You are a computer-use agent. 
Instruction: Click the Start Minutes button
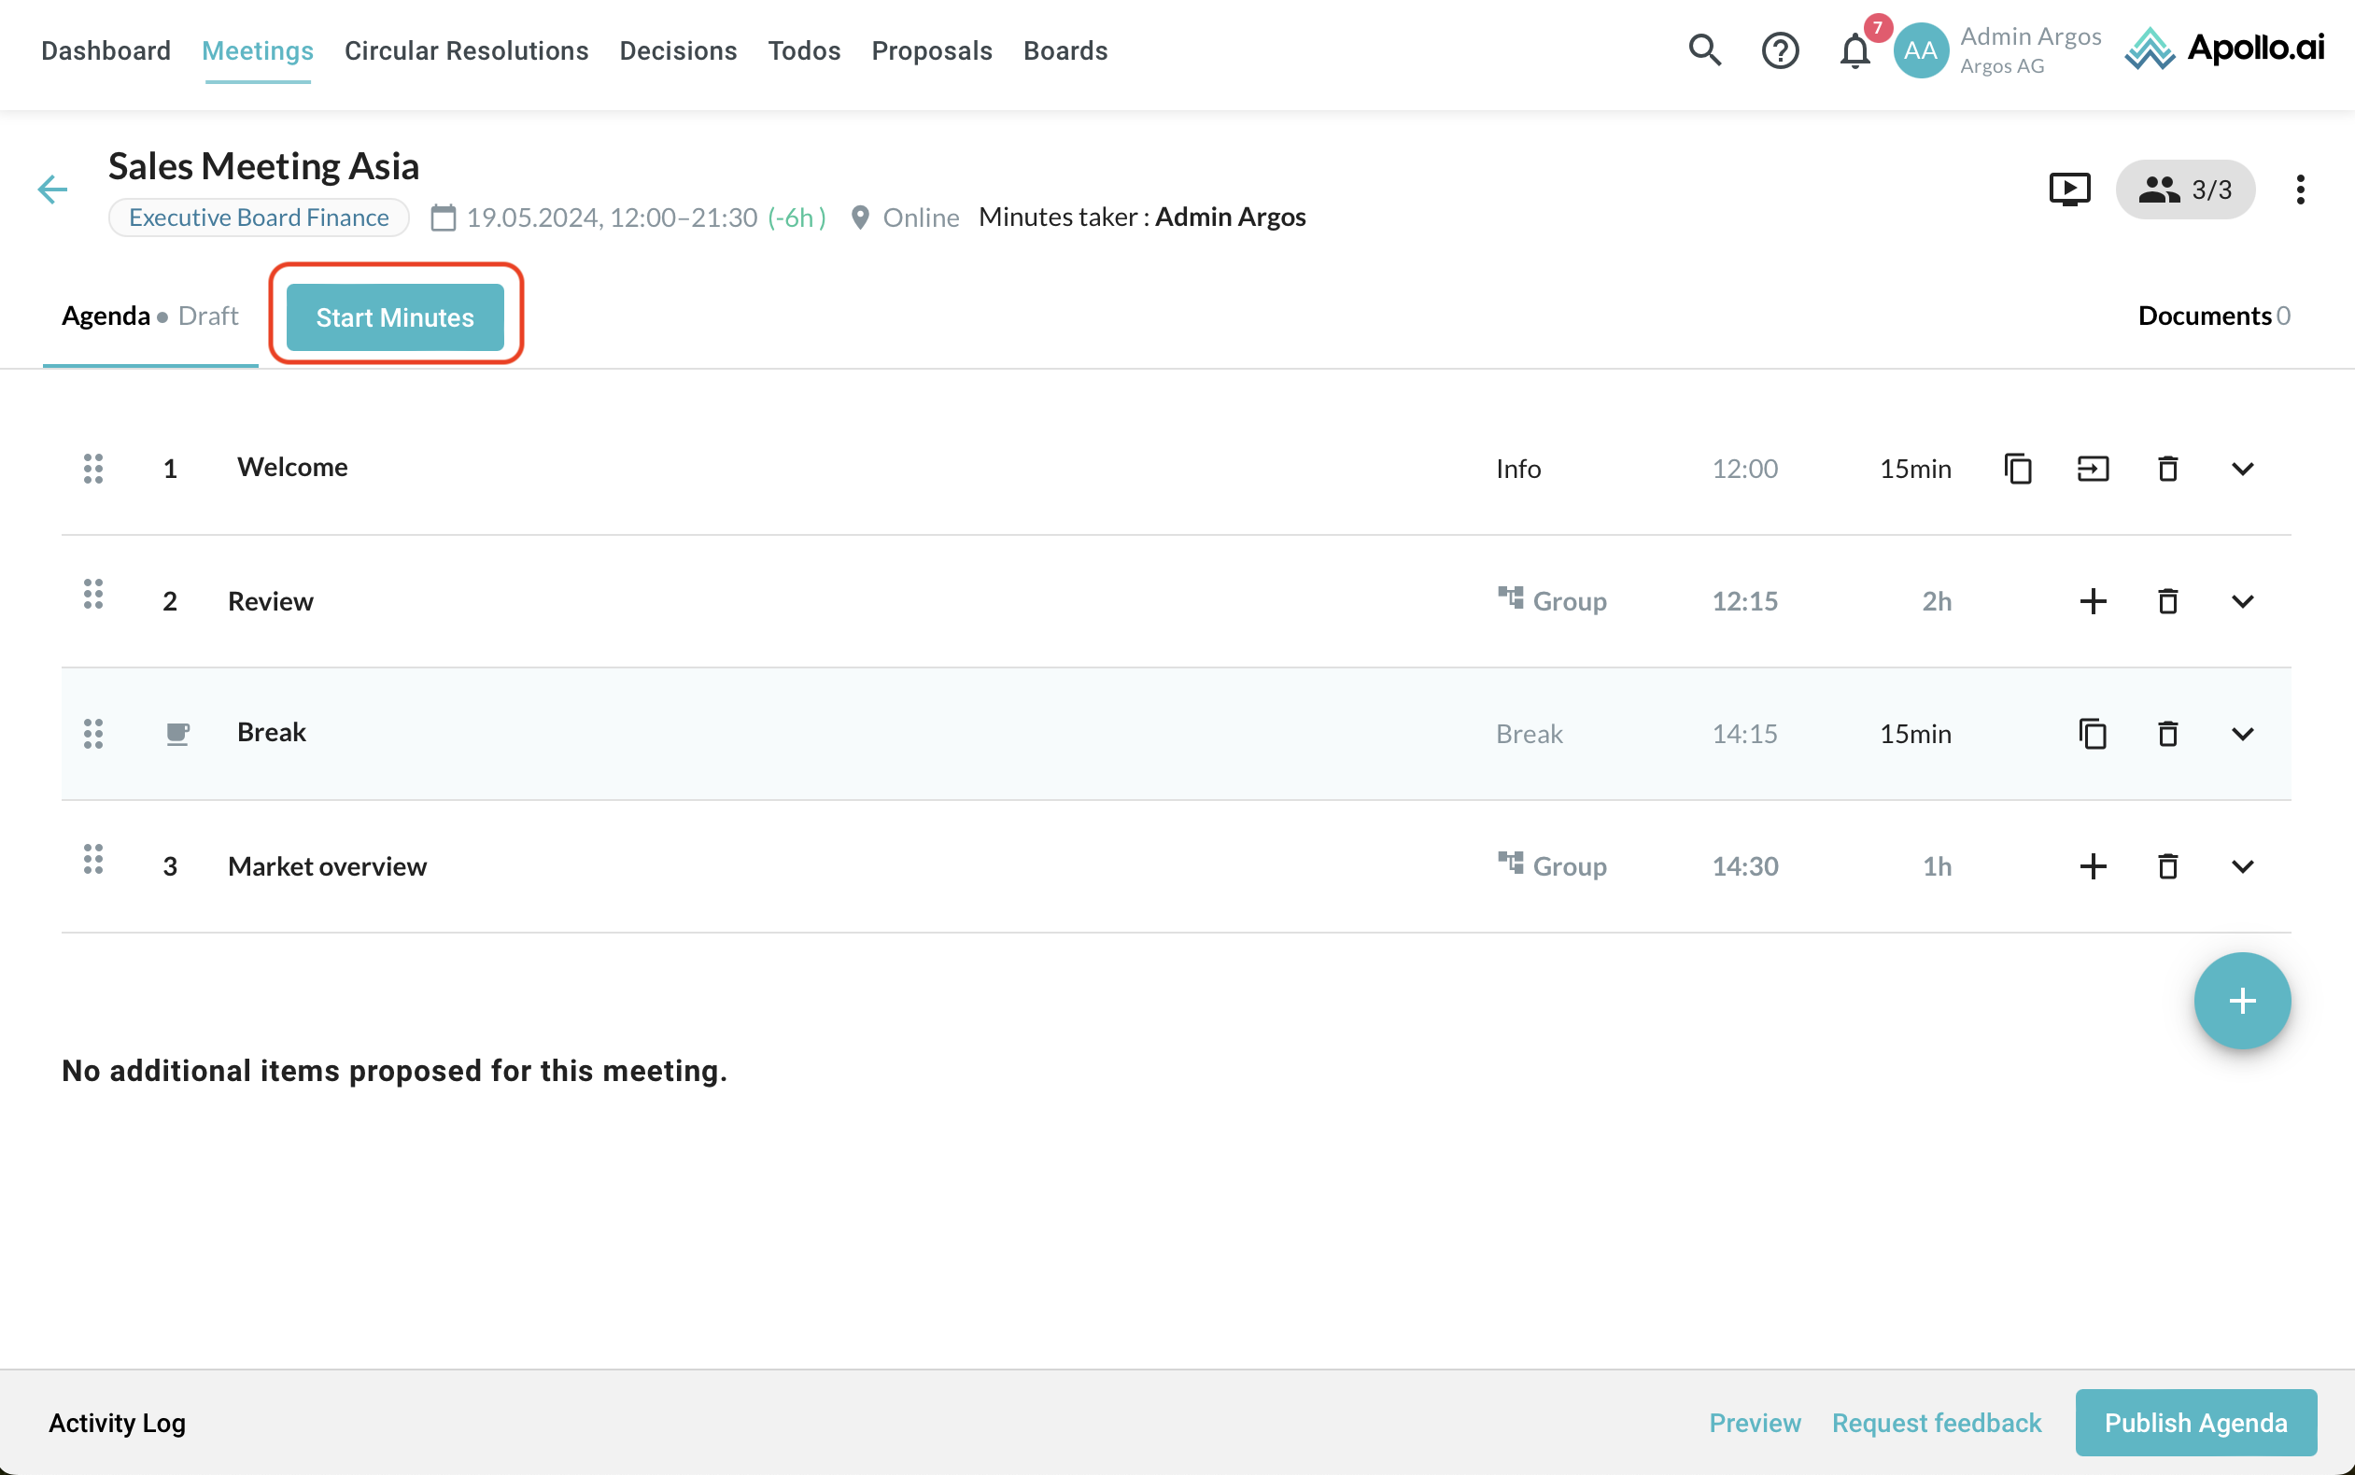(x=395, y=317)
